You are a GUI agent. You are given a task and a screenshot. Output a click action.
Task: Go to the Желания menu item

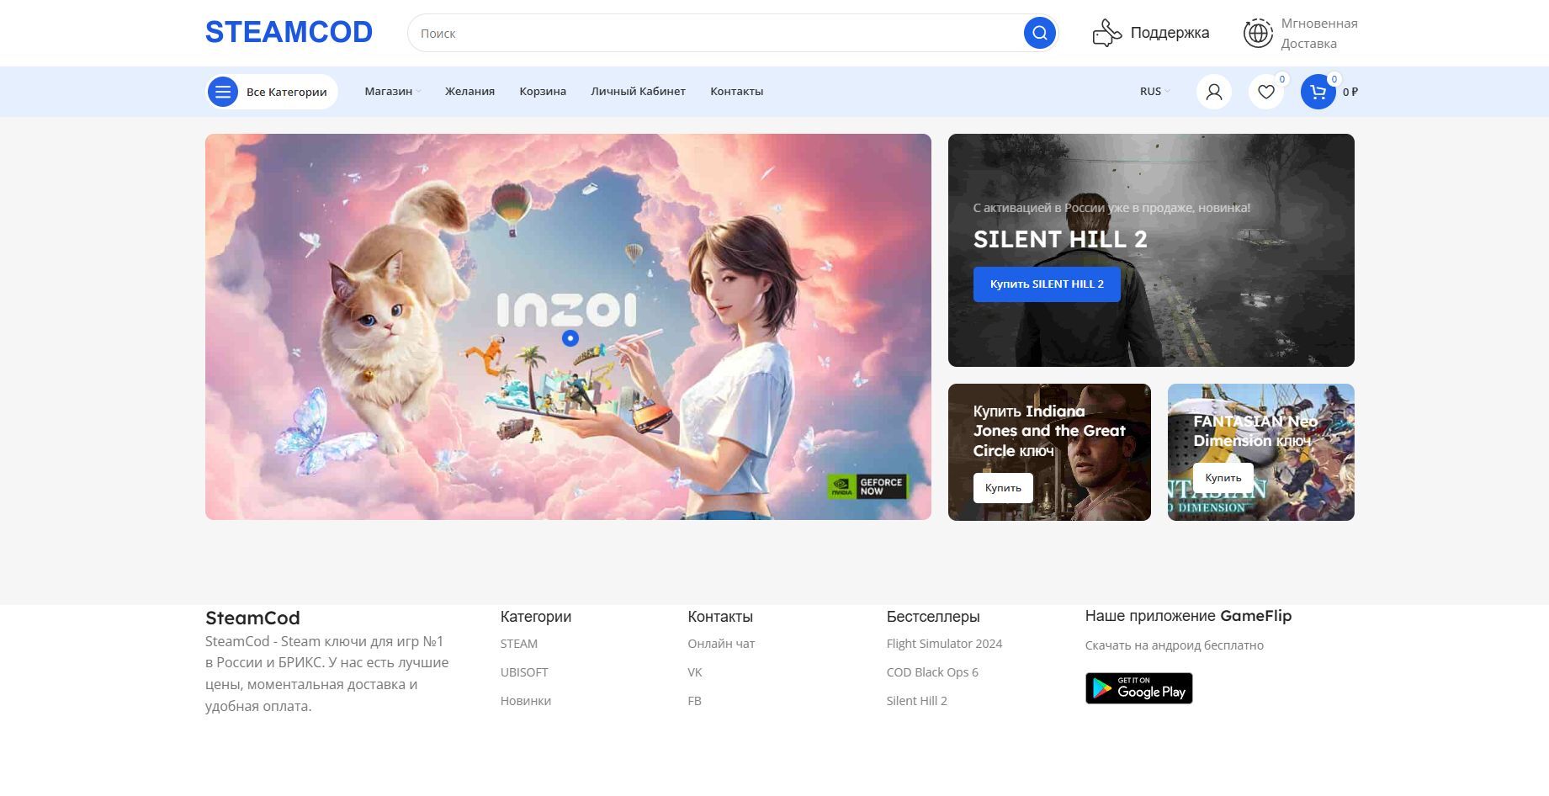pos(469,91)
